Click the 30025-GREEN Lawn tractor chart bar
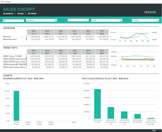162x132 pixels. (111, 113)
